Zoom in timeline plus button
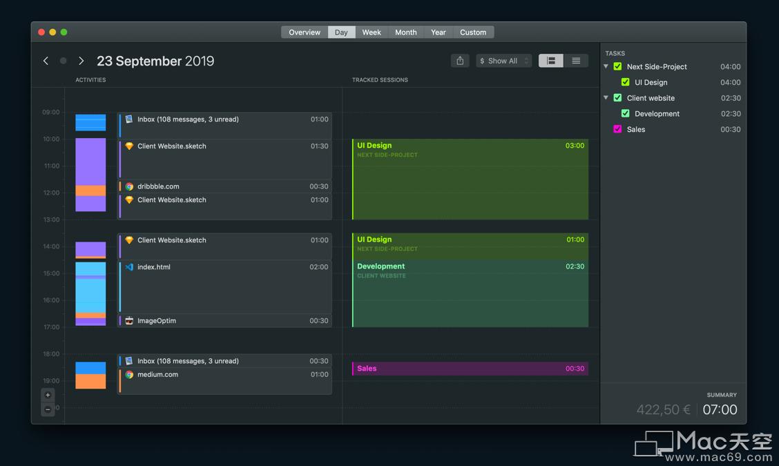The image size is (779, 466). 48,395
